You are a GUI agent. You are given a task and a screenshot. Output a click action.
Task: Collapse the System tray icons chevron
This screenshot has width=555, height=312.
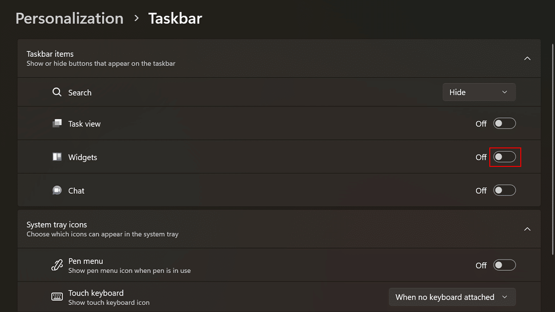[527, 229]
